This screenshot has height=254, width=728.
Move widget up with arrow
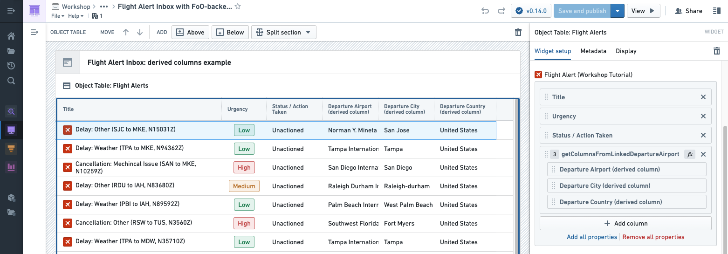(x=126, y=32)
